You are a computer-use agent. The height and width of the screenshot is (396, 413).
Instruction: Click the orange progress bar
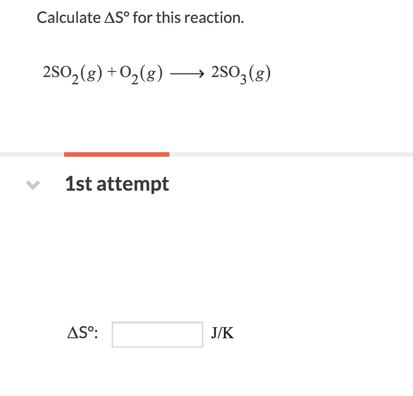(117, 153)
